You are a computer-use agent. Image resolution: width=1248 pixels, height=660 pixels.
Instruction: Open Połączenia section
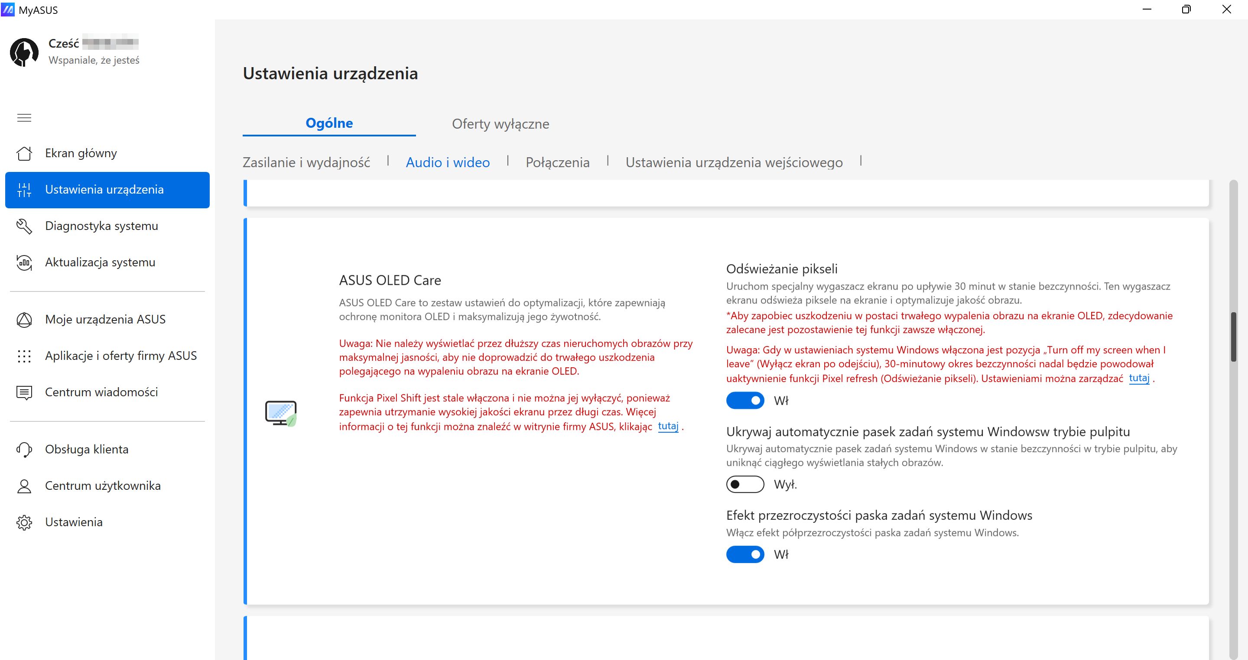[x=558, y=162]
